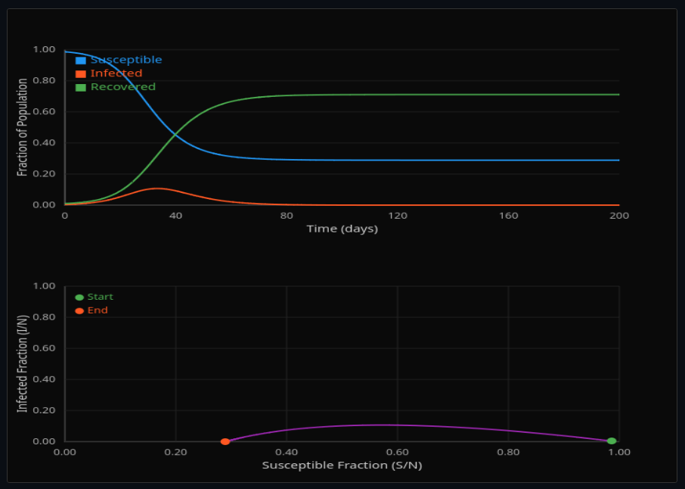Hide the Infected series via legend text
The height and width of the screenshot is (489, 685).
[116, 73]
